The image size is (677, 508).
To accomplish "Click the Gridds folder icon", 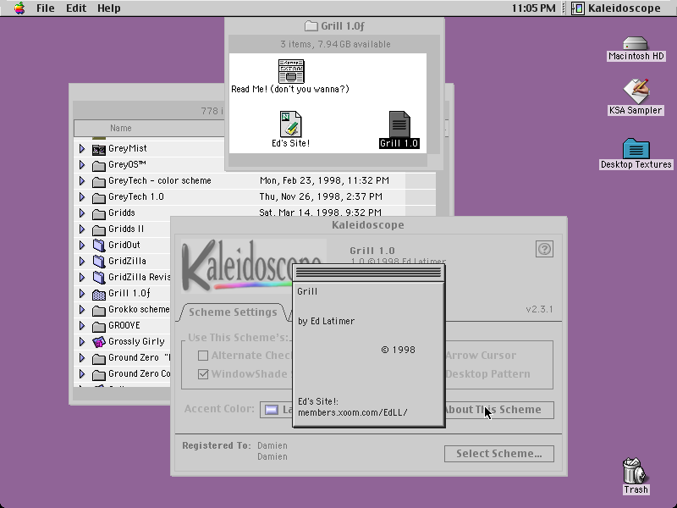I will pyautogui.click(x=99, y=213).
